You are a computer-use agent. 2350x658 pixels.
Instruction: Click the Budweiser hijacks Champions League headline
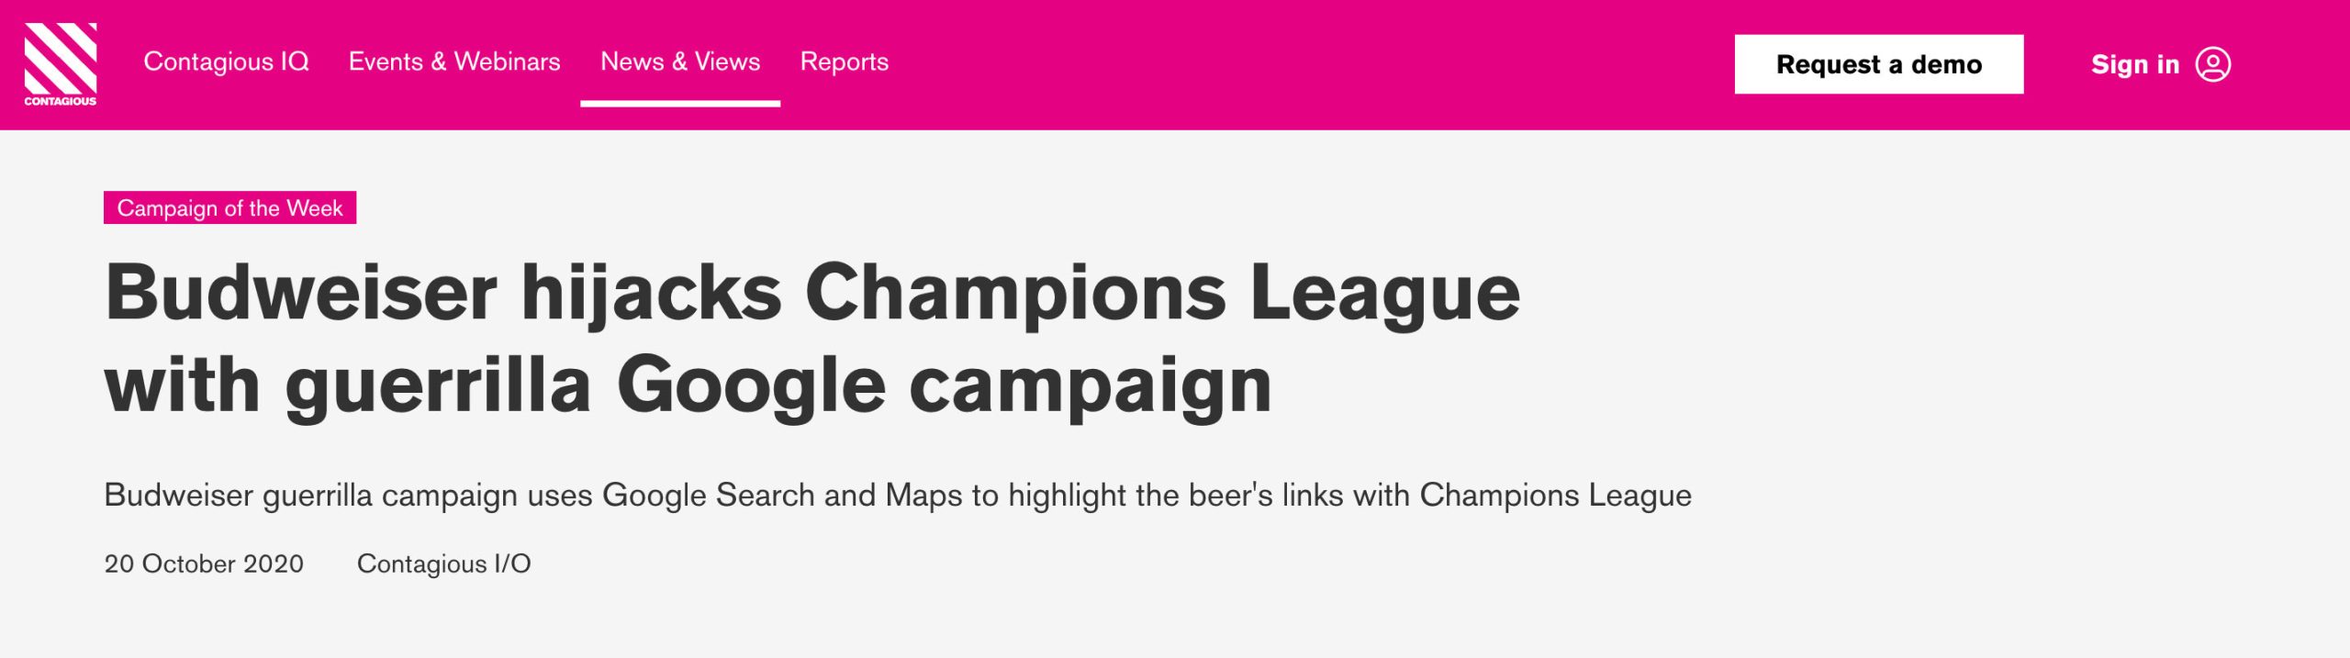point(811,294)
